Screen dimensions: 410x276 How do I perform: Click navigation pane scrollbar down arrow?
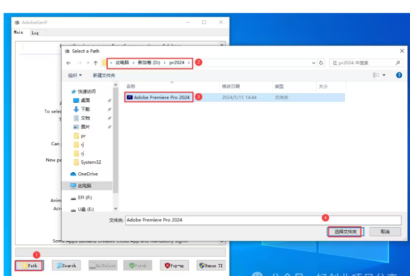pos(116,209)
